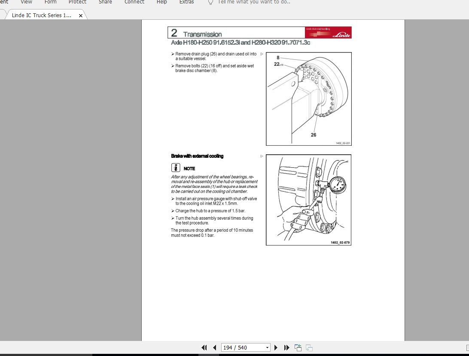Go to the previous page

click(215, 348)
